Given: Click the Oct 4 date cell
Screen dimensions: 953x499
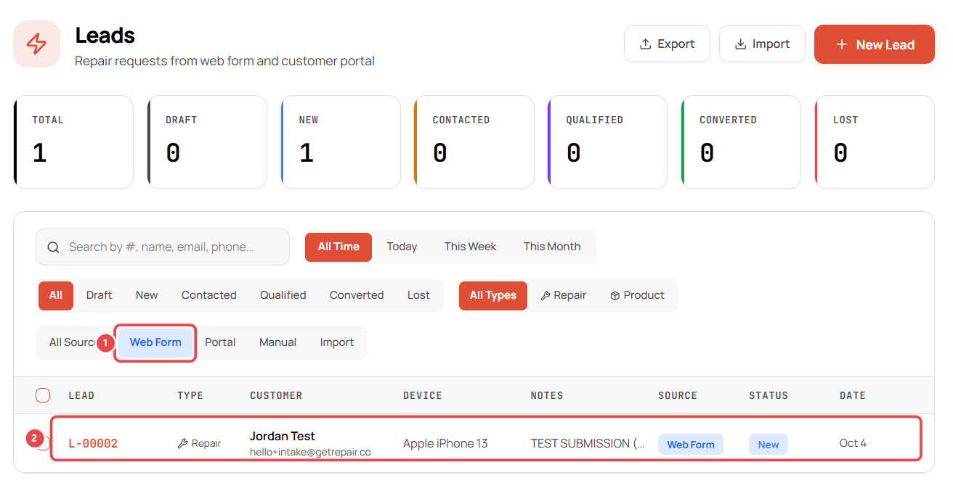Looking at the screenshot, I should 853,443.
